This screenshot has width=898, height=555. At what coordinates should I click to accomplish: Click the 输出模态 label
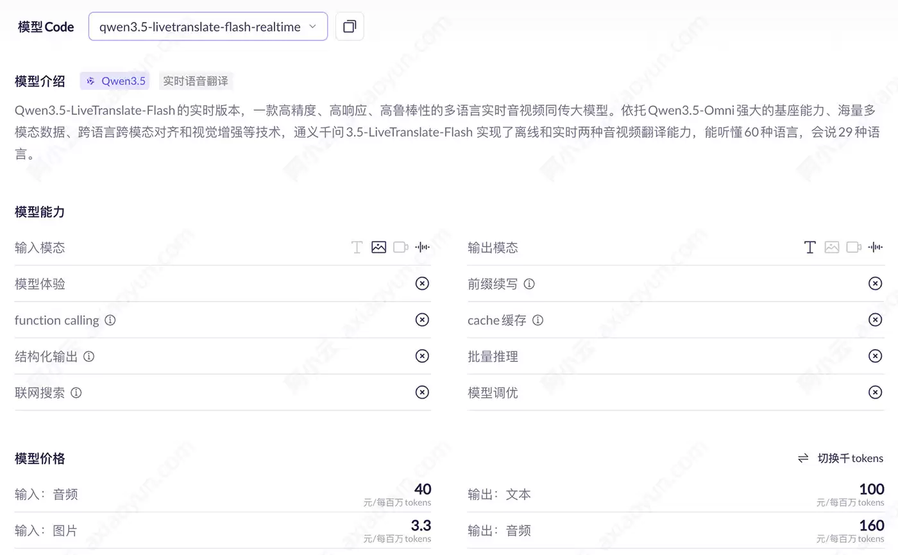(x=493, y=248)
